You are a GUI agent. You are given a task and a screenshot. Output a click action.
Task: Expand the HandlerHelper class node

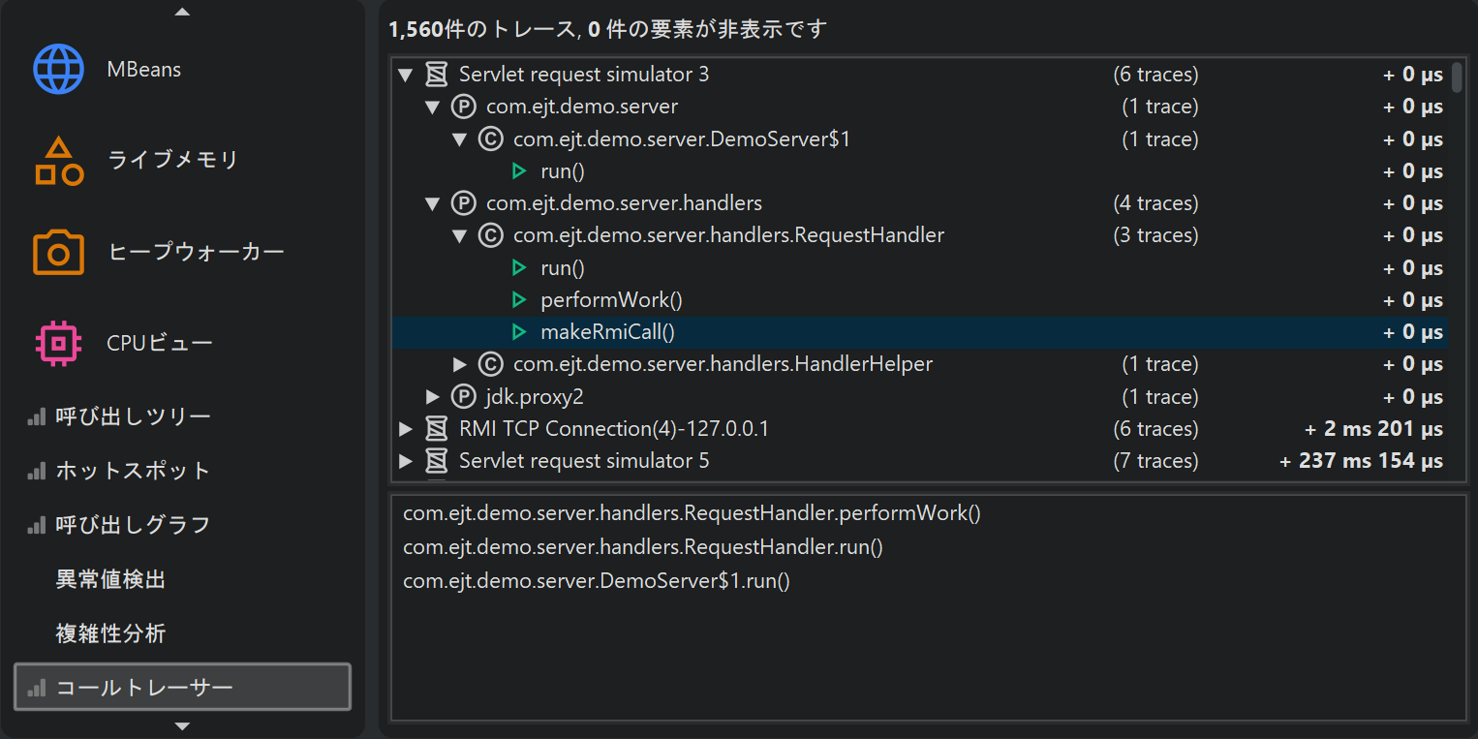460,365
